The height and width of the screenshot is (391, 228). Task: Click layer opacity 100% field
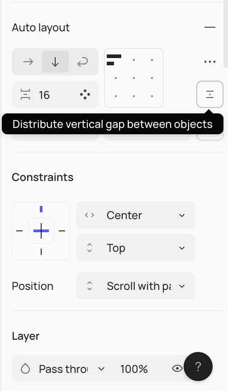(134, 369)
